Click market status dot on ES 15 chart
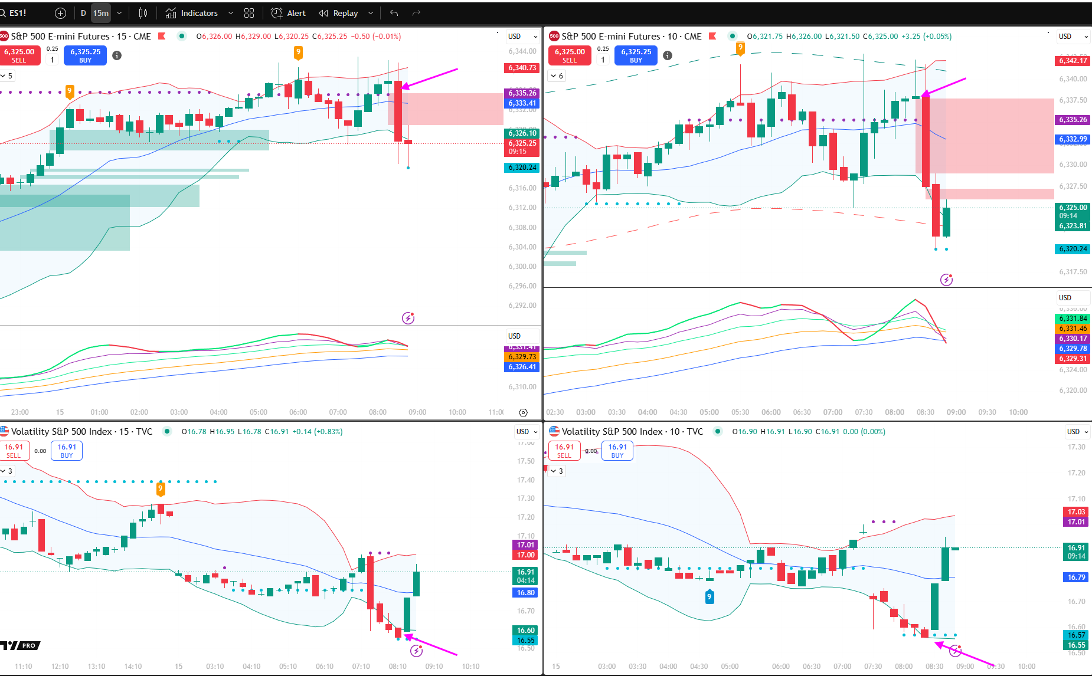Image resolution: width=1092 pixels, height=676 pixels. click(x=182, y=37)
